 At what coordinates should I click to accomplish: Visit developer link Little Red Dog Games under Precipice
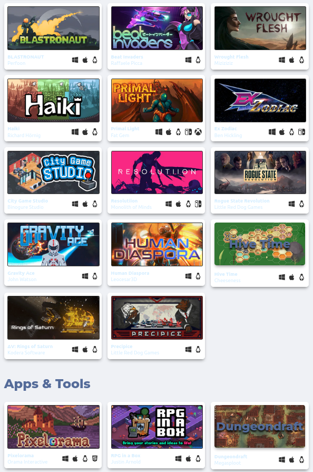135,352
